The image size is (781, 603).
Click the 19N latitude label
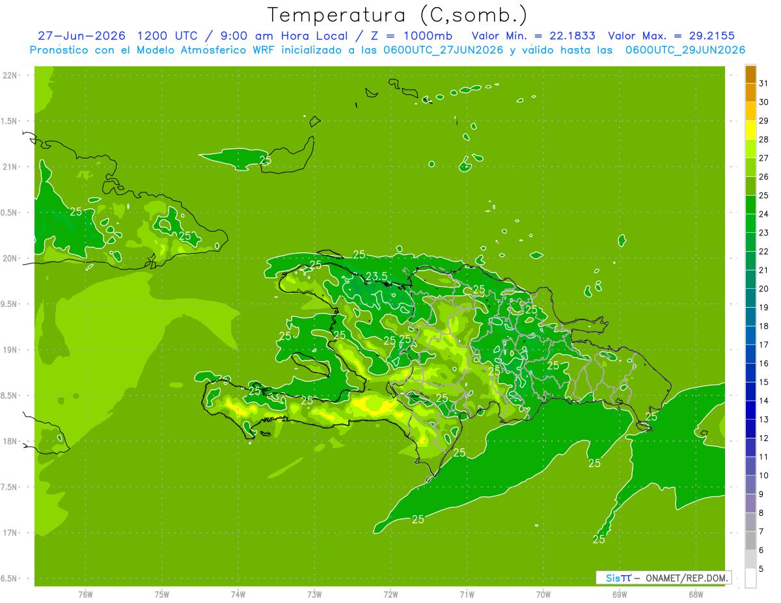(10, 350)
